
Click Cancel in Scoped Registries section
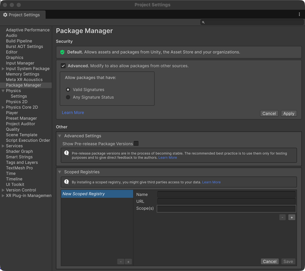269,261
